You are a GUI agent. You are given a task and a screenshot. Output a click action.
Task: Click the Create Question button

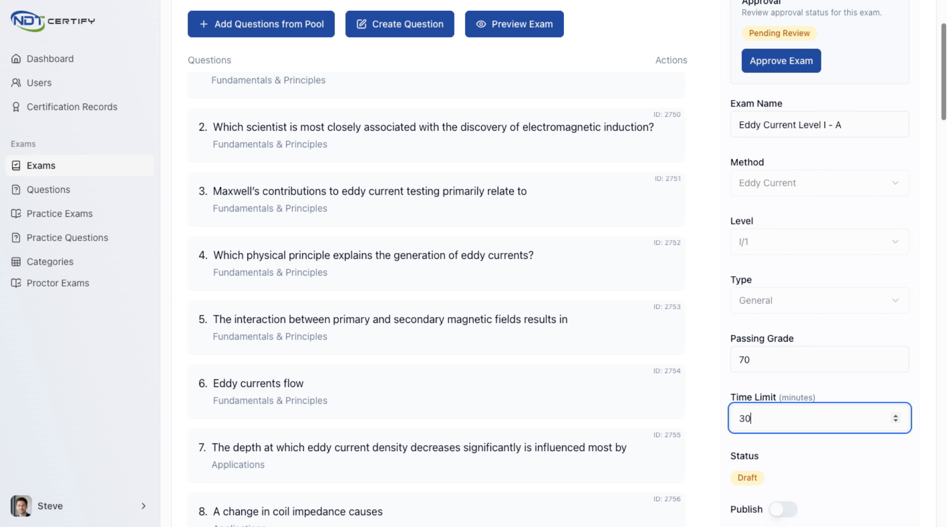click(x=400, y=24)
